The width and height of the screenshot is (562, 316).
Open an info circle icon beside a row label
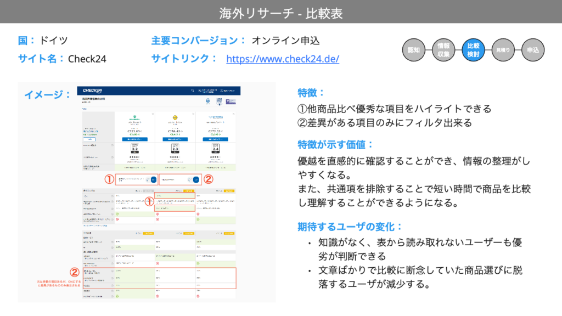[x=111, y=195]
